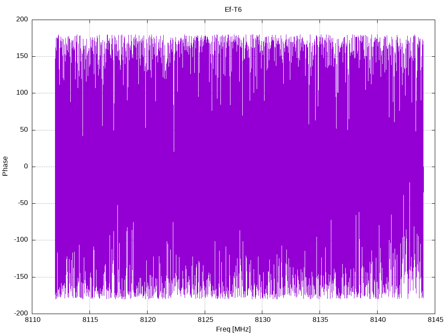Click the Phase axis label

point(5,166)
